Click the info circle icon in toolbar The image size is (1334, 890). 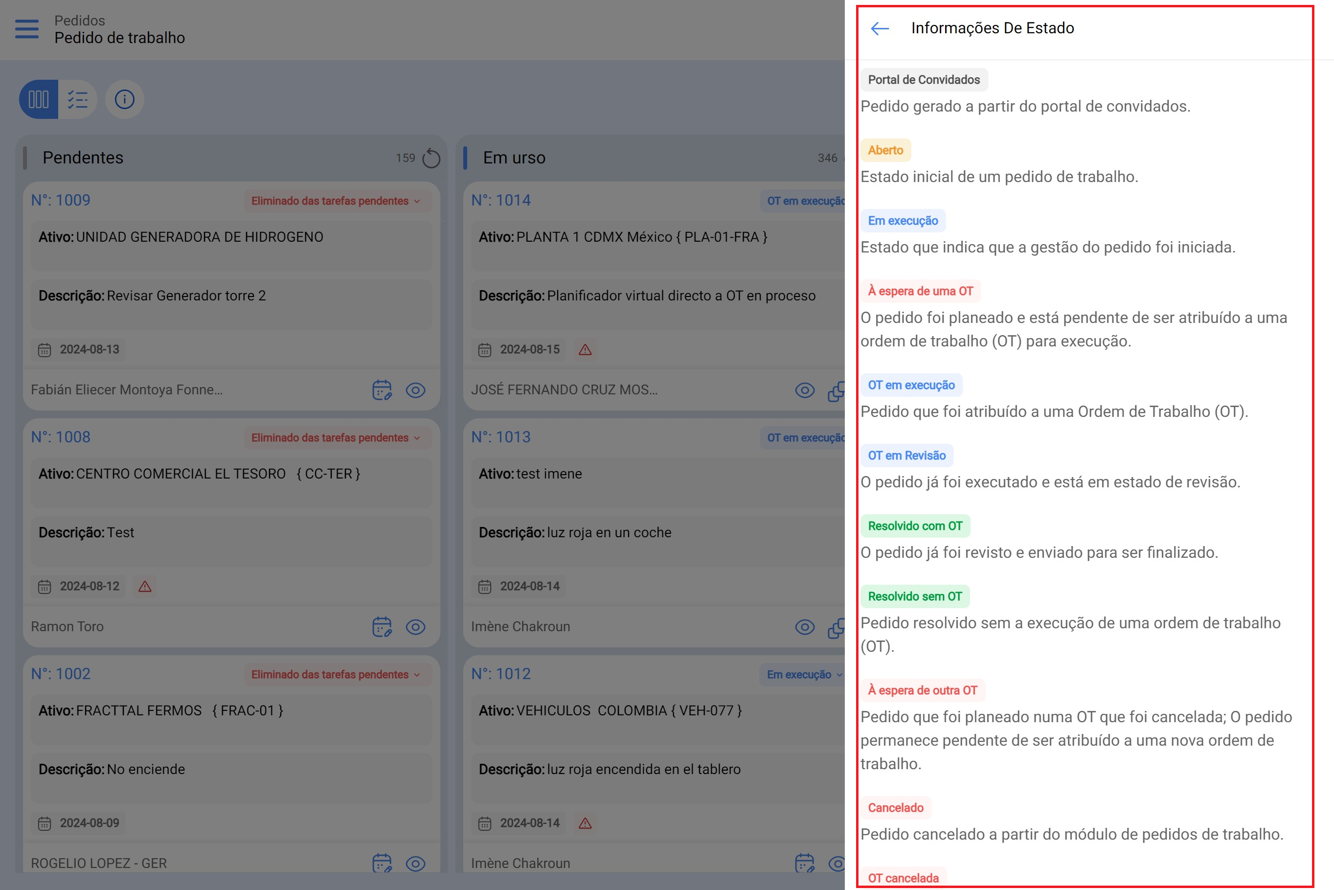pyautogui.click(x=124, y=100)
